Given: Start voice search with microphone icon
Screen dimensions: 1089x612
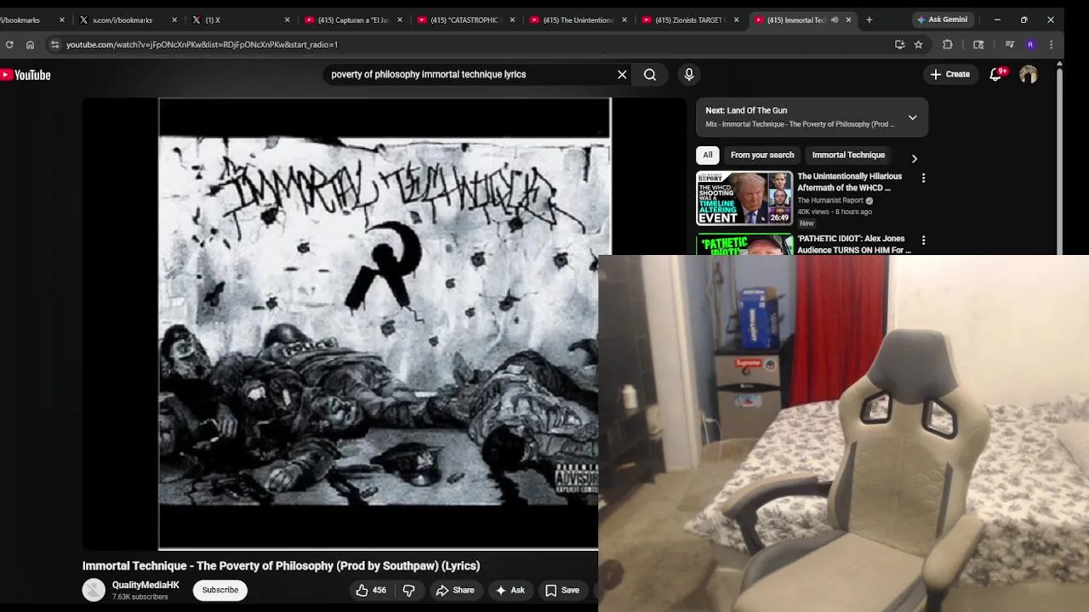Looking at the screenshot, I should click(x=689, y=75).
